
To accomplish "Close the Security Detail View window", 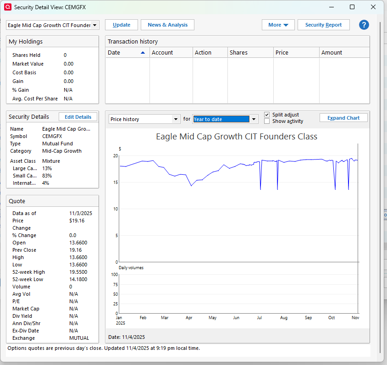I will [373, 7].
